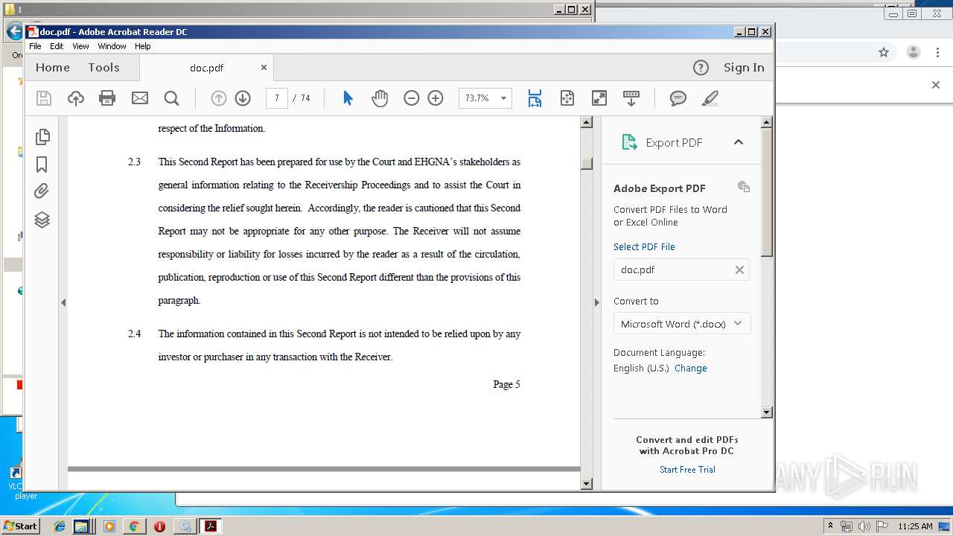Viewport: 953px width, 536px height.
Task: Collapse the Export PDF panel chevron
Action: point(739,142)
